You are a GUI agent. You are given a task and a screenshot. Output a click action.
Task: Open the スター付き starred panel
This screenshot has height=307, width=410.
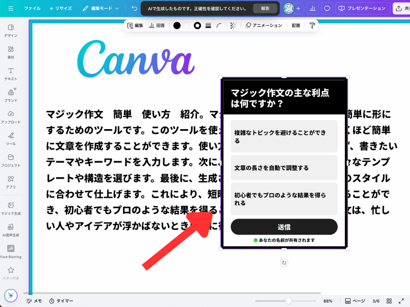(x=11, y=273)
